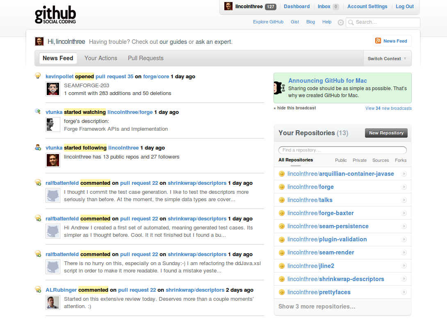Open pull request 35 link
Image resolution: width=447 pixels, height=320 pixels.
(114, 76)
